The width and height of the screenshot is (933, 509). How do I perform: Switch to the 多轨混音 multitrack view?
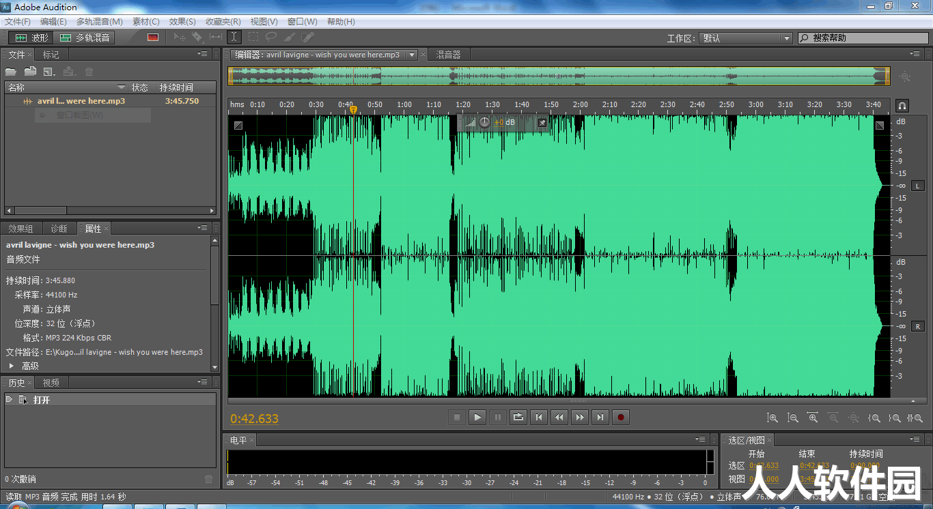(x=85, y=38)
